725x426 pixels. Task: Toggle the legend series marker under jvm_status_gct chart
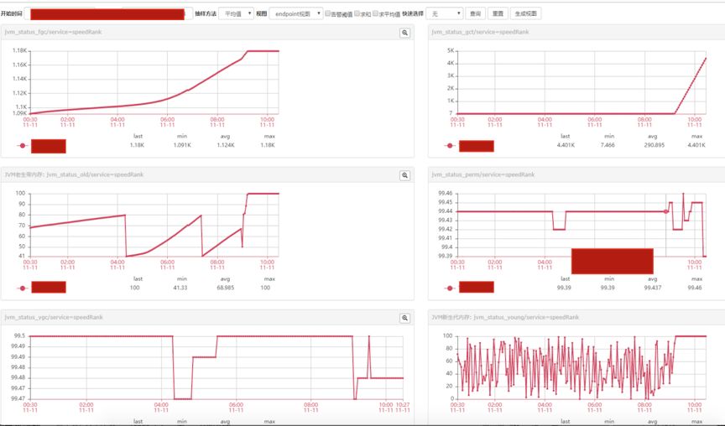[450, 146]
